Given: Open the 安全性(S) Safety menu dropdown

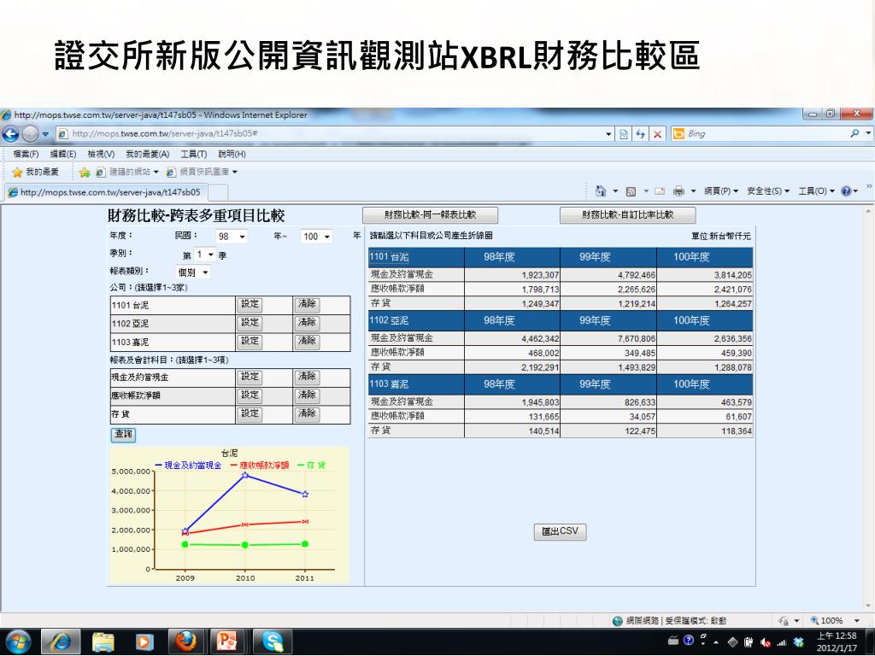Looking at the screenshot, I should 768,191.
